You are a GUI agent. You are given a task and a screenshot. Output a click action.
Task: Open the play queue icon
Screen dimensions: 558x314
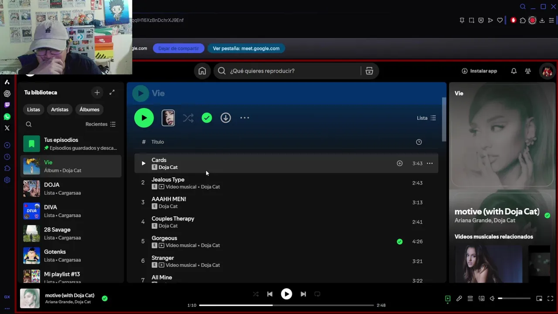coord(470,299)
